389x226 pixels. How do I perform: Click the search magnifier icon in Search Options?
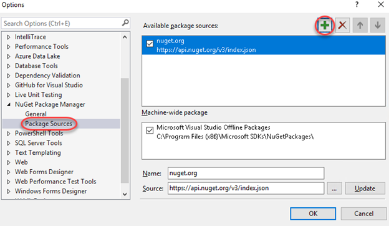[x=125, y=23]
